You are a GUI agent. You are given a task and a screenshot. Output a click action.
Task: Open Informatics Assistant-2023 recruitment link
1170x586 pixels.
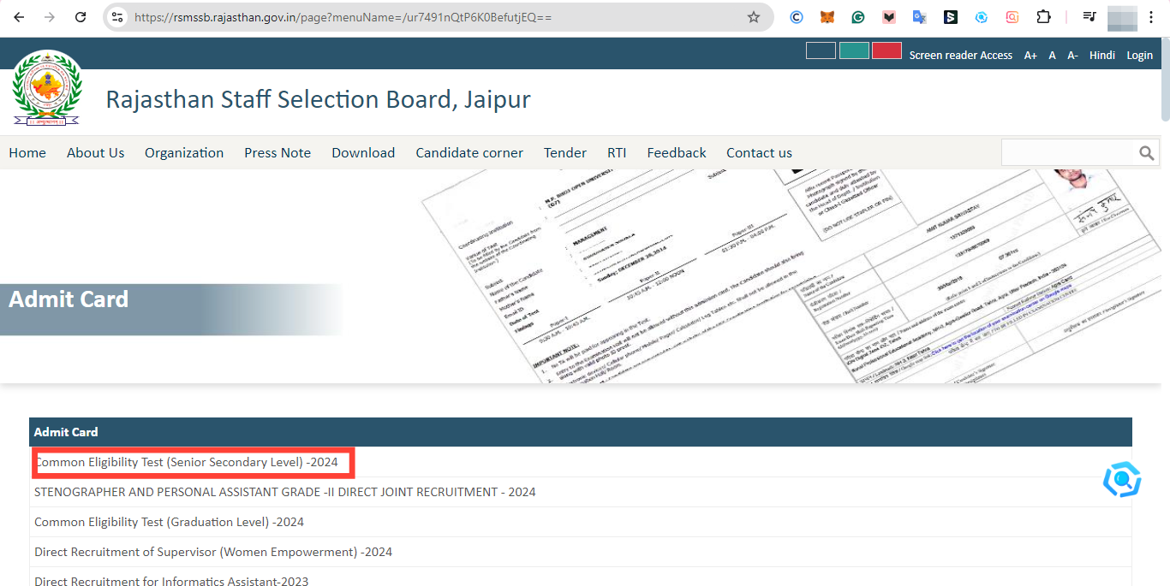pos(171,581)
